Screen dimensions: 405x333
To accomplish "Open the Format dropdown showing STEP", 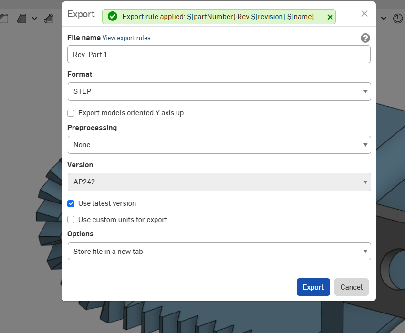I will pyautogui.click(x=219, y=91).
